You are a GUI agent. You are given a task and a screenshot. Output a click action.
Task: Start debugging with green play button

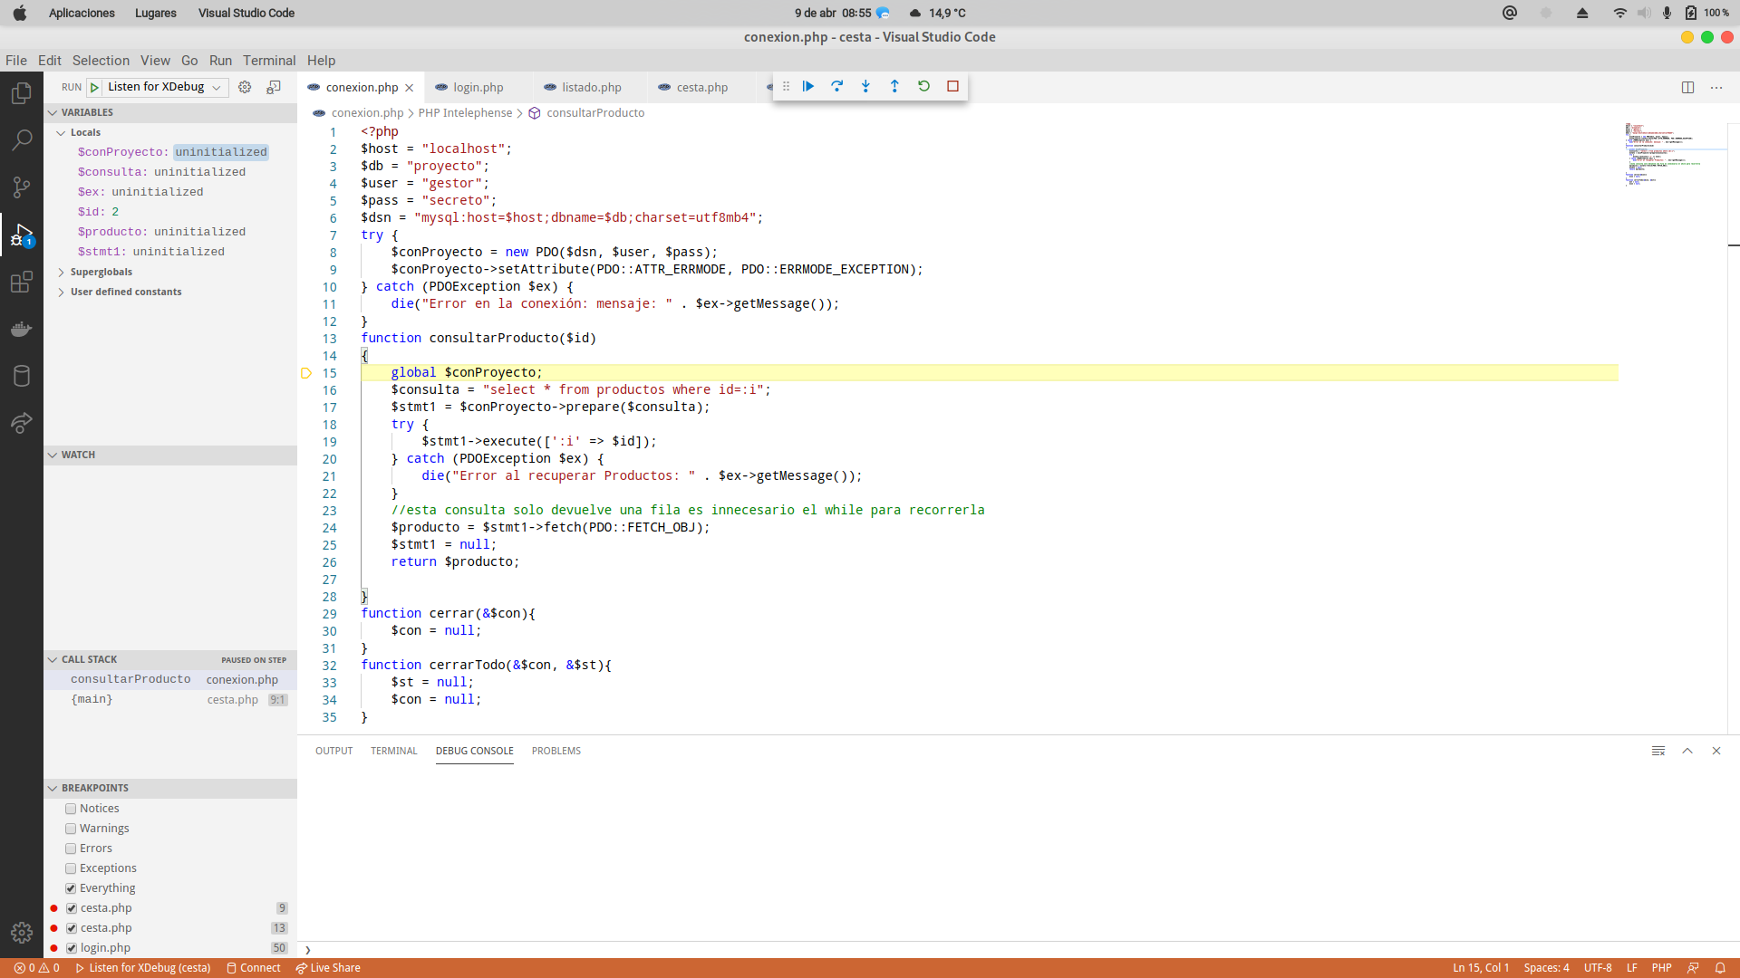pyautogui.click(x=94, y=88)
